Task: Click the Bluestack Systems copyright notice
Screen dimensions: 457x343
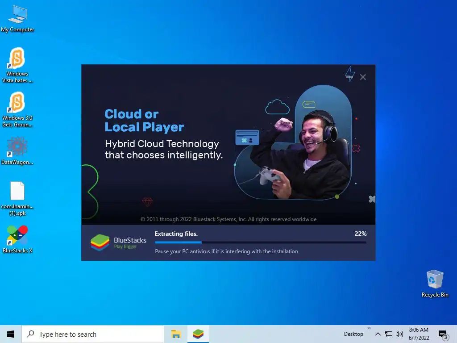Action: (228, 219)
